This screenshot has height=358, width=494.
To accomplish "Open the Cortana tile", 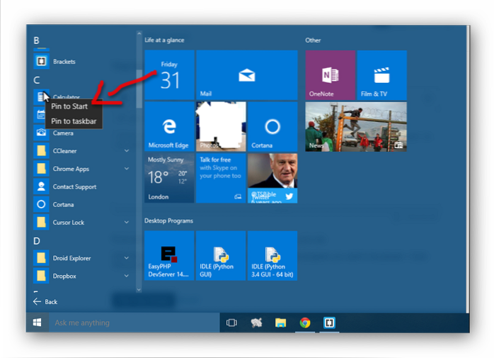I will [x=272, y=126].
